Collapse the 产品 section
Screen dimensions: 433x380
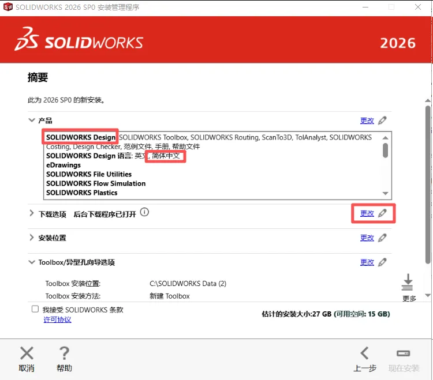click(x=32, y=121)
